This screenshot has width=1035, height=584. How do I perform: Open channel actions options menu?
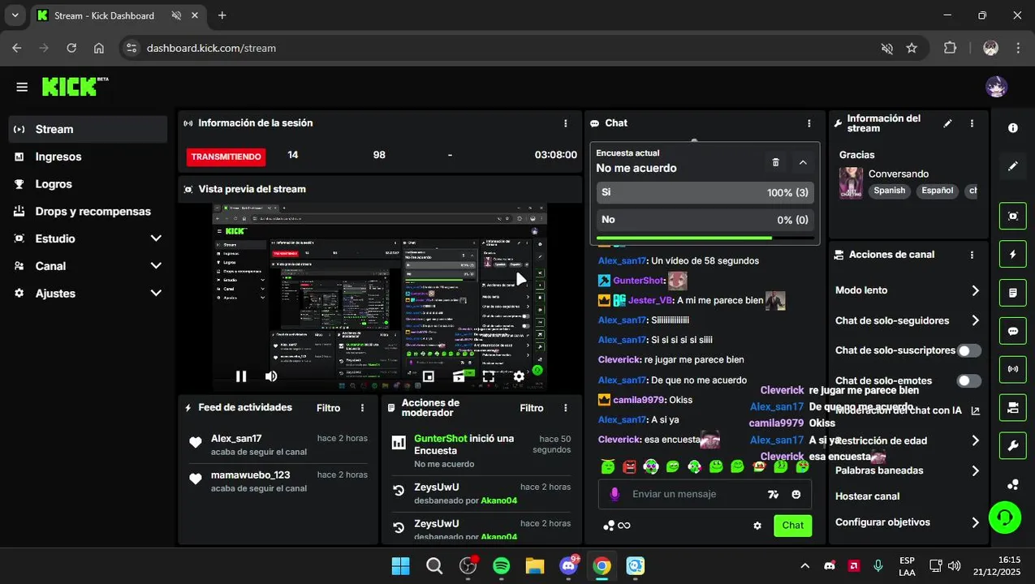point(972,255)
